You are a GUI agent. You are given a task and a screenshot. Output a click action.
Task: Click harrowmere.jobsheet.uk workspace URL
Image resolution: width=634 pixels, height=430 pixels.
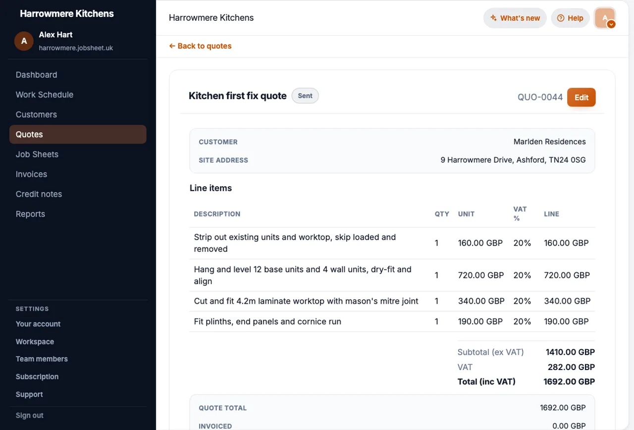click(x=76, y=48)
